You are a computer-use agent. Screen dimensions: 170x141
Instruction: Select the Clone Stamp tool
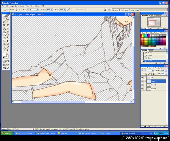pyautogui.click(x=4, y=32)
